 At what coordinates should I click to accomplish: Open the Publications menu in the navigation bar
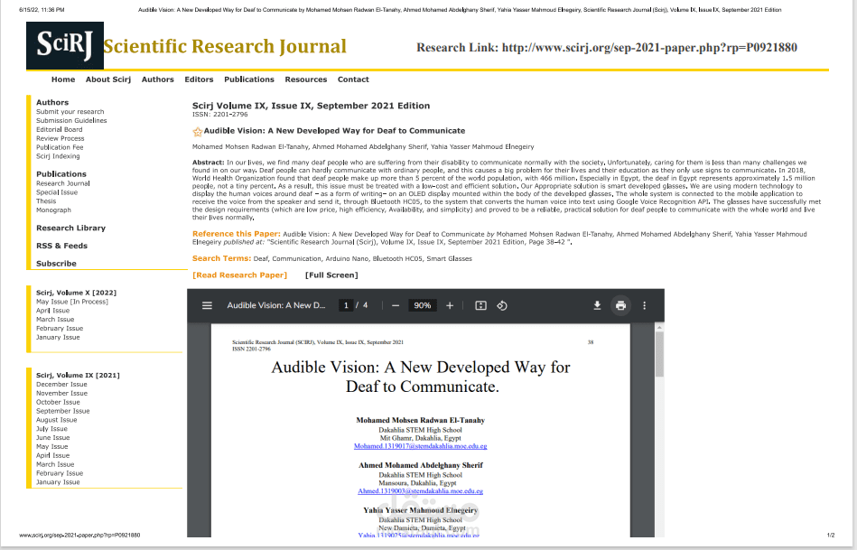pyautogui.click(x=248, y=79)
